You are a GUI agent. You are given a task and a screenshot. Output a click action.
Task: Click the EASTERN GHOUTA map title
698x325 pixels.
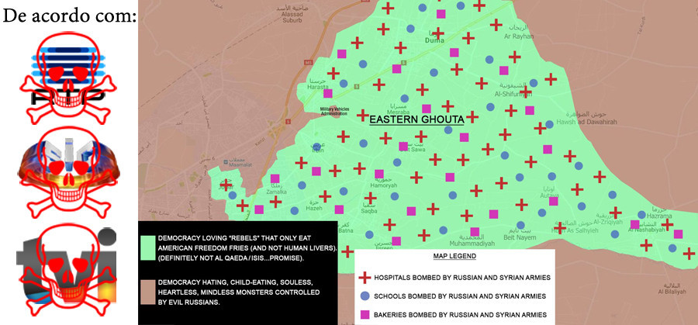coord(416,119)
